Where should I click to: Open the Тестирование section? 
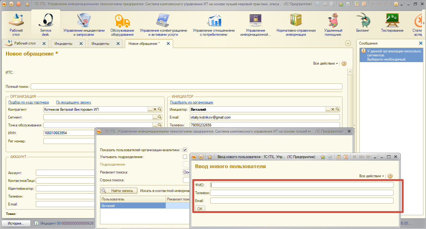(x=392, y=23)
